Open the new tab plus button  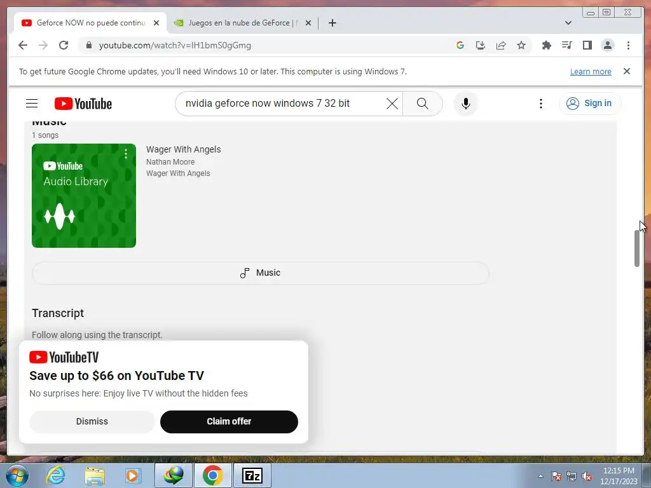coord(332,23)
